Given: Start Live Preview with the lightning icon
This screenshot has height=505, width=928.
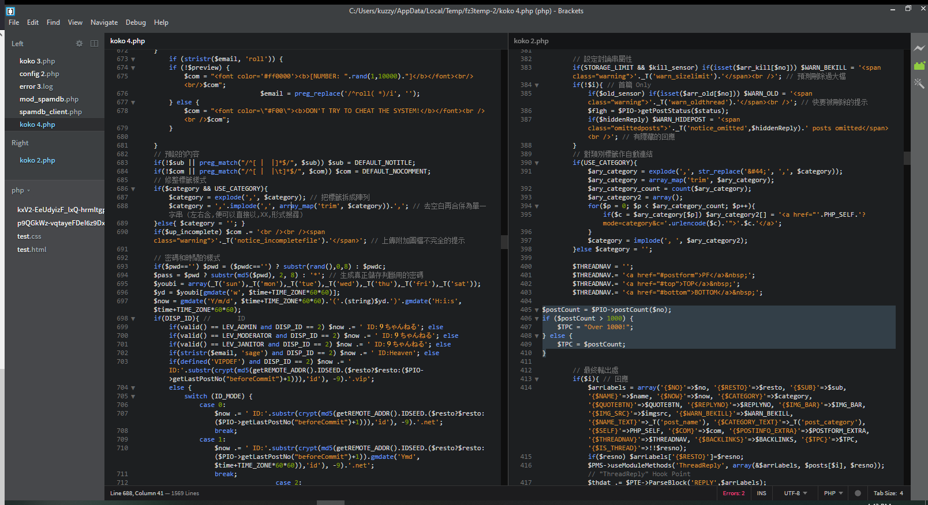Looking at the screenshot, I should tap(919, 48).
